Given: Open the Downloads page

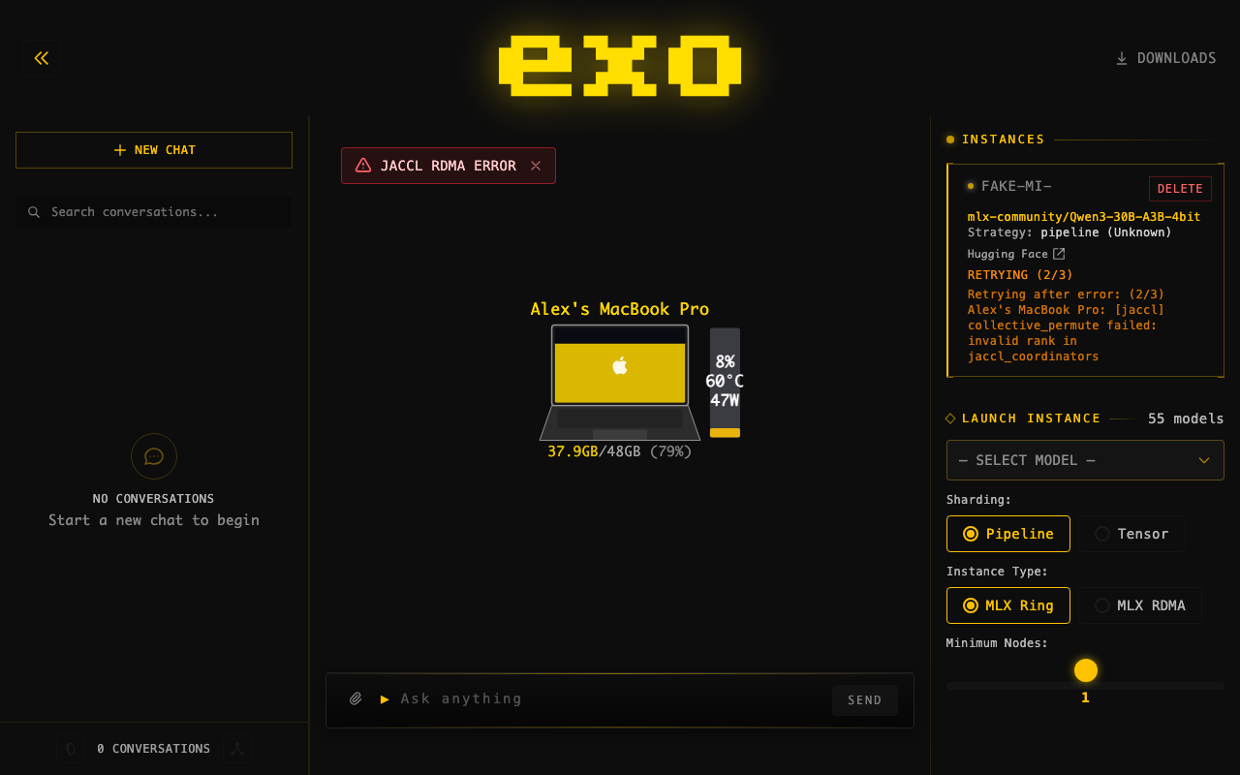Looking at the screenshot, I should [1166, 58].
